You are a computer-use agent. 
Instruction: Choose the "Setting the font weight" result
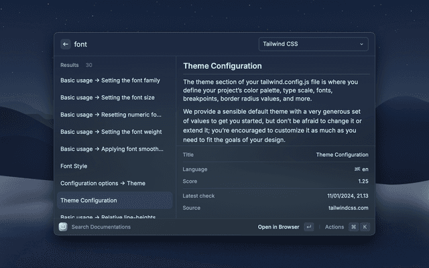[x=111, y=132]
